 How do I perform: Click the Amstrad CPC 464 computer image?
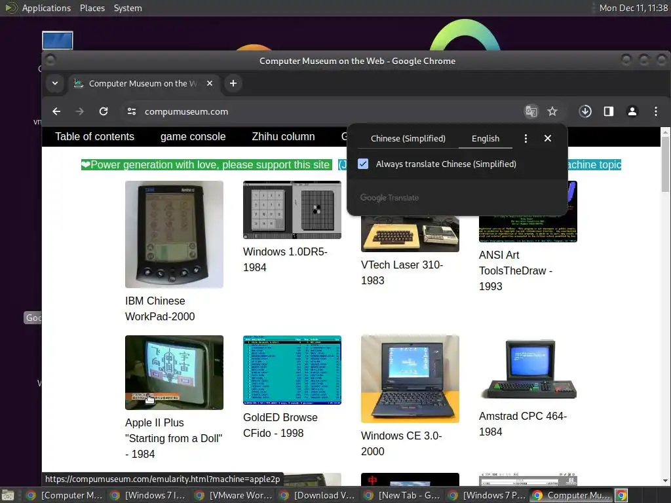528,369
